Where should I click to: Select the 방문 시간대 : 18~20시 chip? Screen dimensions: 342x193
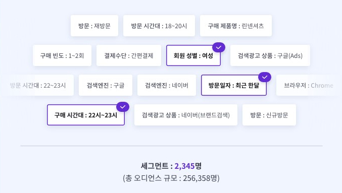pos(159,26)
